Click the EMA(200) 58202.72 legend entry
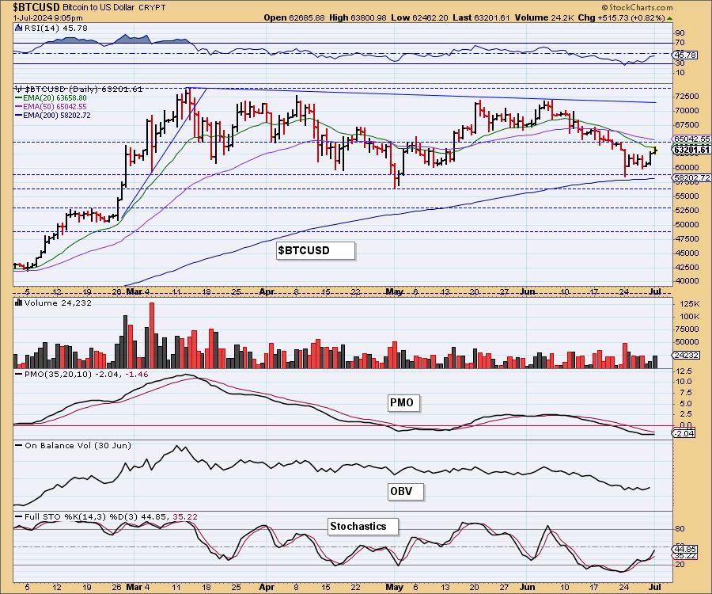 pyautogui.click(x=53, y=116)
